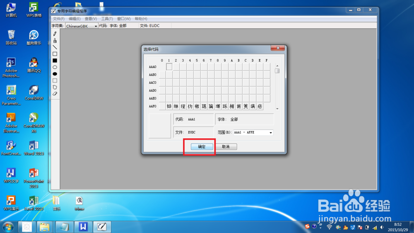414x233 pixels.
Task: Select the Filled Rectangle tool
Action: click(x=55, y=61)
